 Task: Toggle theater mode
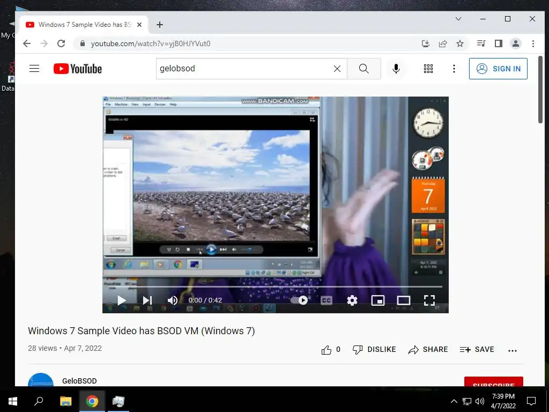403,300
